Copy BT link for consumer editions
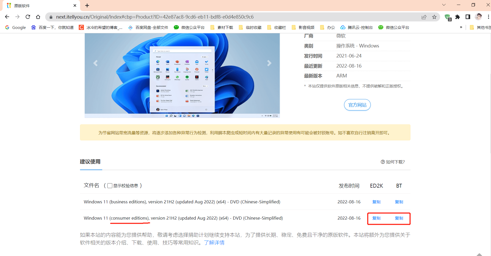The width and height of the screenshot is (491, 256). 399,218
